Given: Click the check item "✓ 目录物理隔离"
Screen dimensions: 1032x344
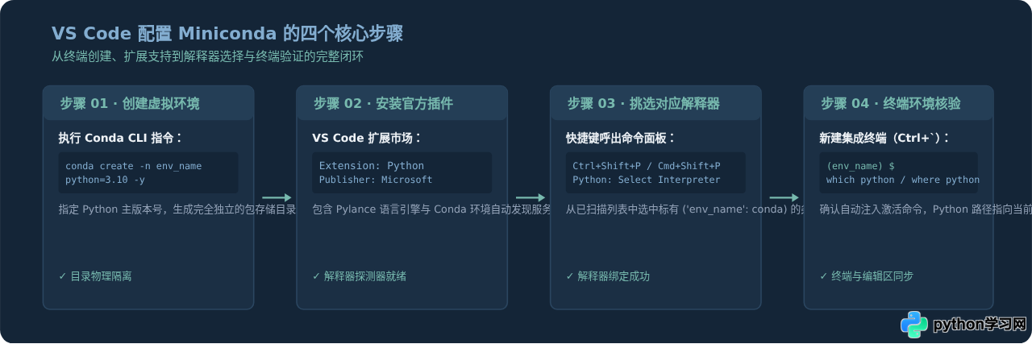Looking at the screenshot, I should [x=95, y=276].
